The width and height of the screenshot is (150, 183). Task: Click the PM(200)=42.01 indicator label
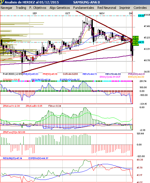(x=136, y=74)
